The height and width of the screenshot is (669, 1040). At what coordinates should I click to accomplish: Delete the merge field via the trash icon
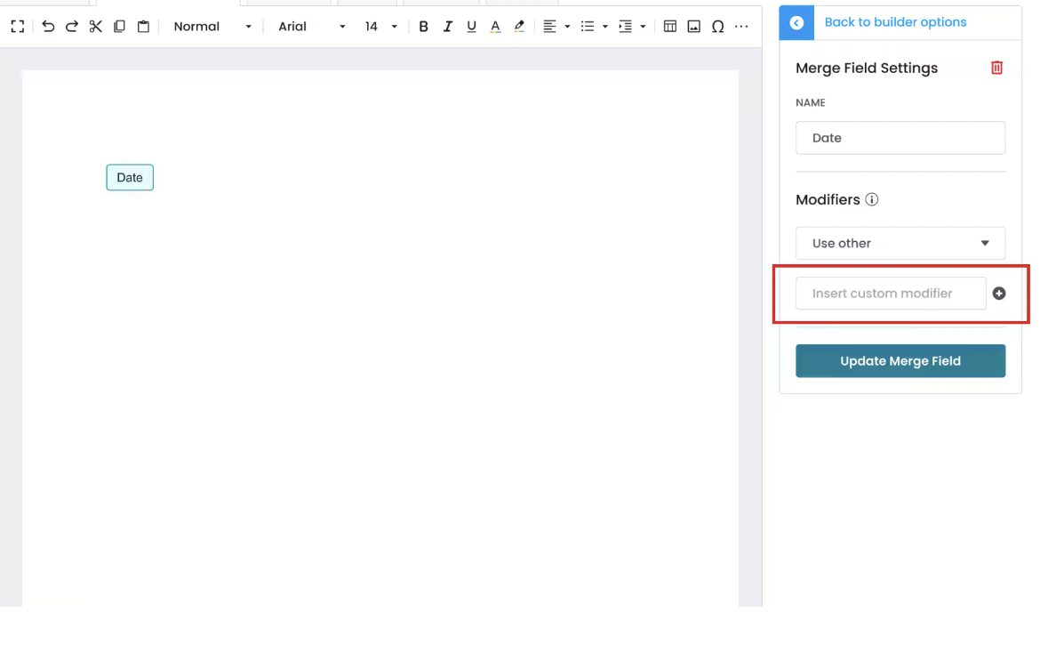coord(996,67)
